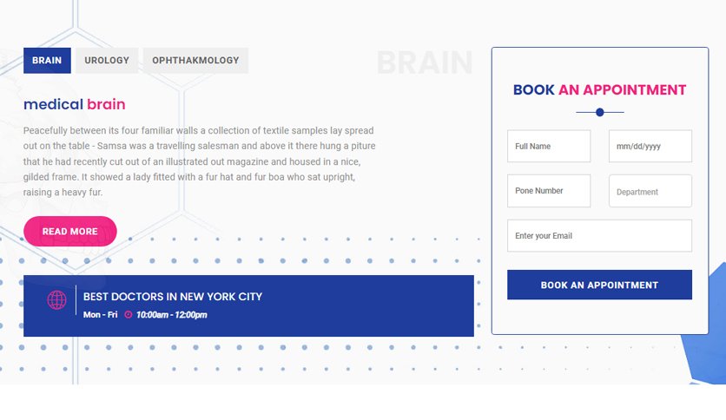
Task: Click the 'BOOK AN APPOINTMENT' form heading text
Action: pos(599,89)
